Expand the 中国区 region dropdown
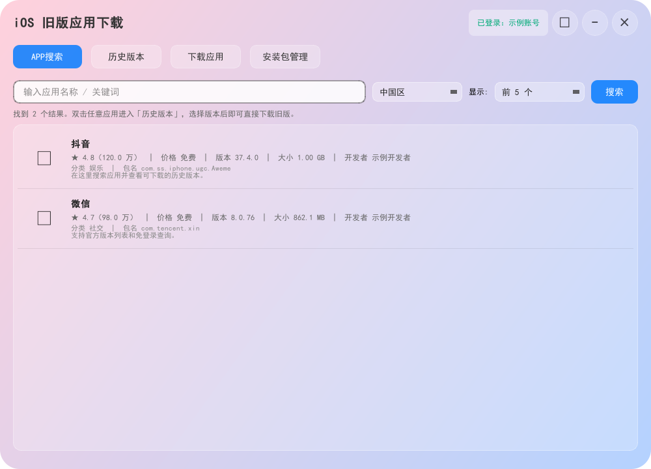Viewport: 651px width, 469px height. [417, 92]
